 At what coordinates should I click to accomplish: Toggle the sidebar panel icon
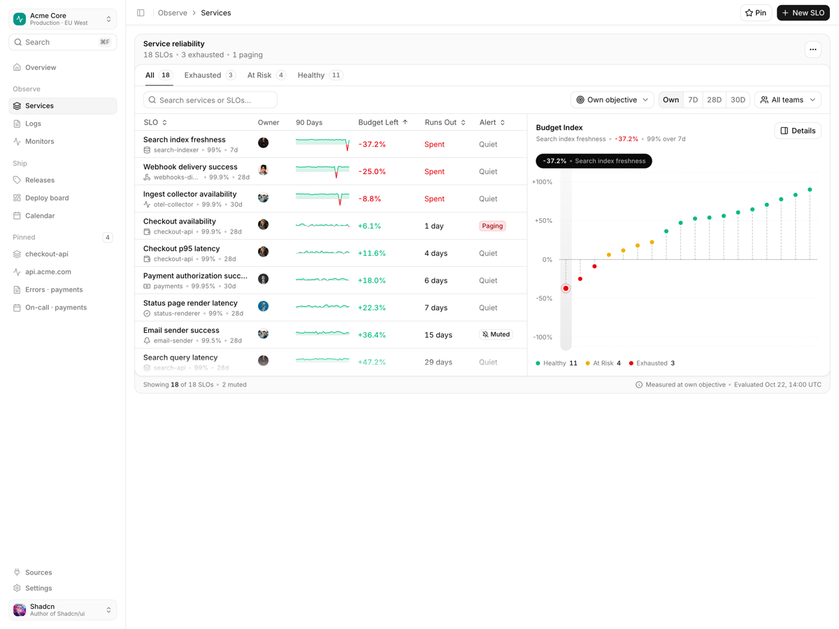141,13
